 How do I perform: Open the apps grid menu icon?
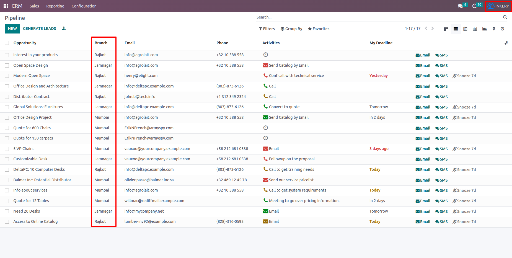6,6
